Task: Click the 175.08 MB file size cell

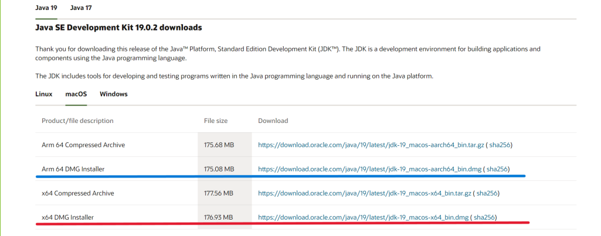Action: (225, 169)
